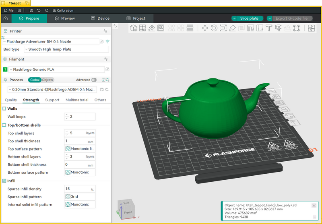Click the Redo arrow icon

47,10
